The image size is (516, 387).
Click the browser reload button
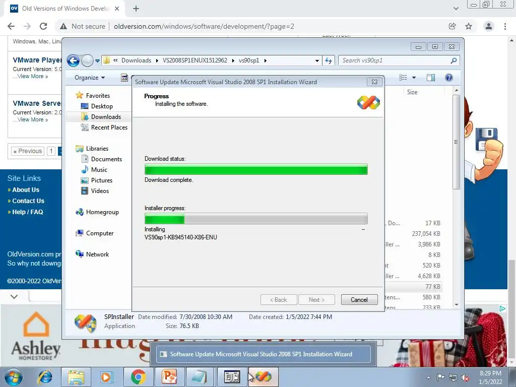pyautogui.click(x=43, y=26)
